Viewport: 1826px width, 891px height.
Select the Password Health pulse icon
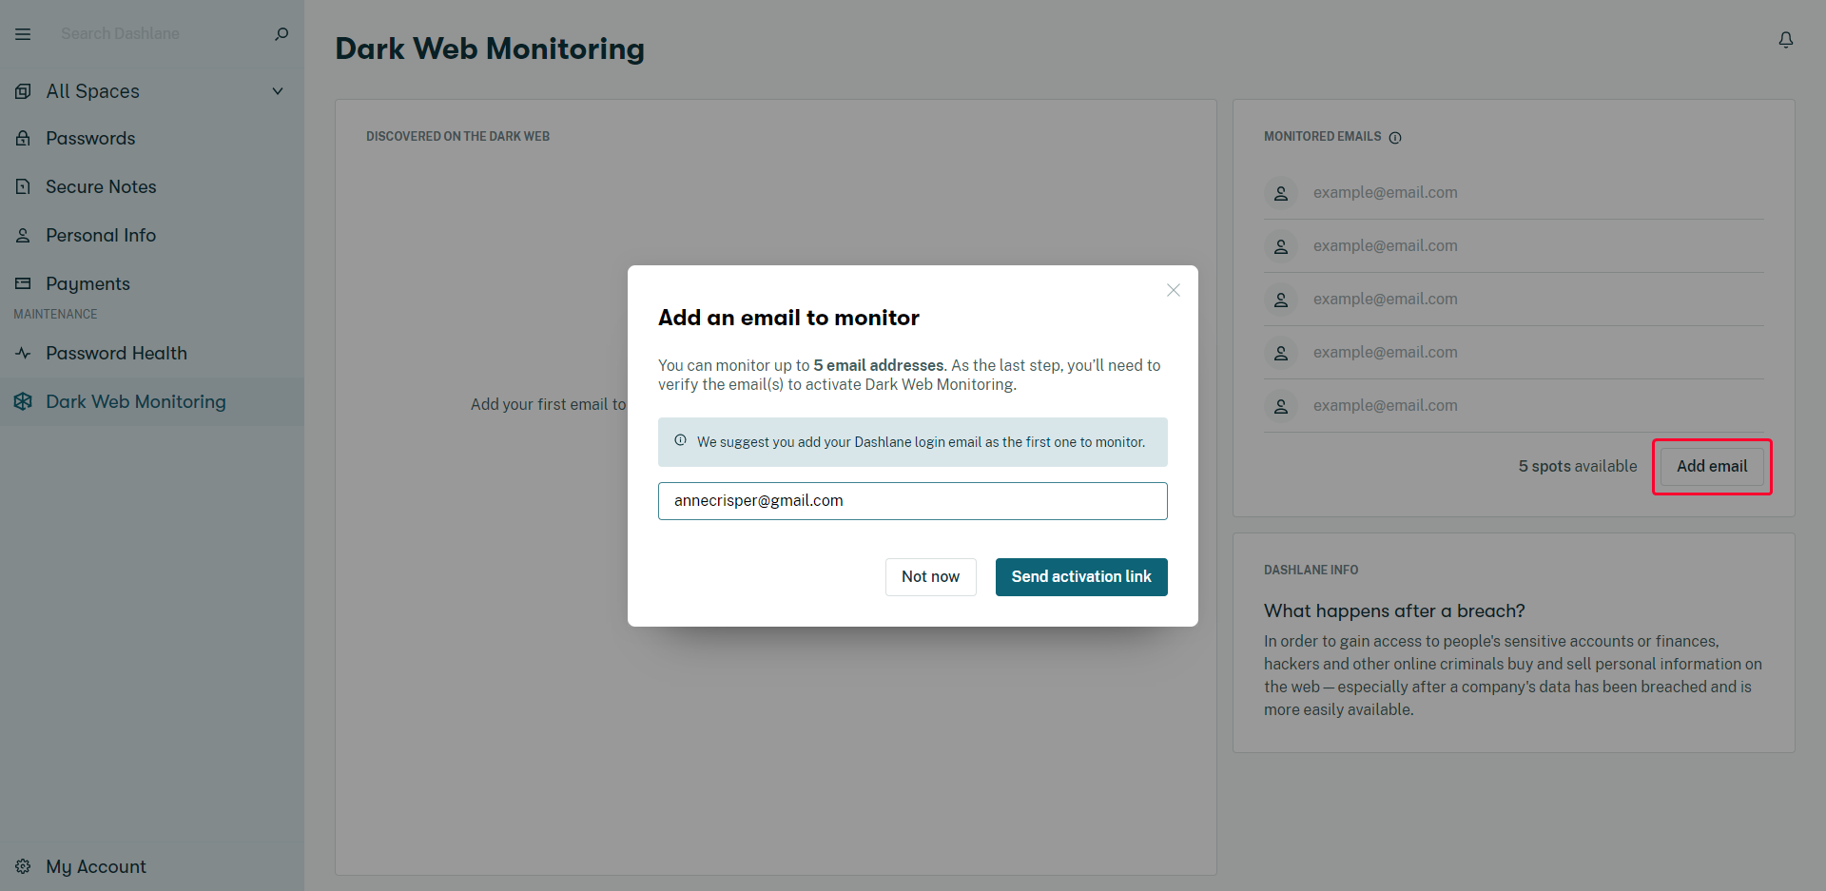point(23,353)
